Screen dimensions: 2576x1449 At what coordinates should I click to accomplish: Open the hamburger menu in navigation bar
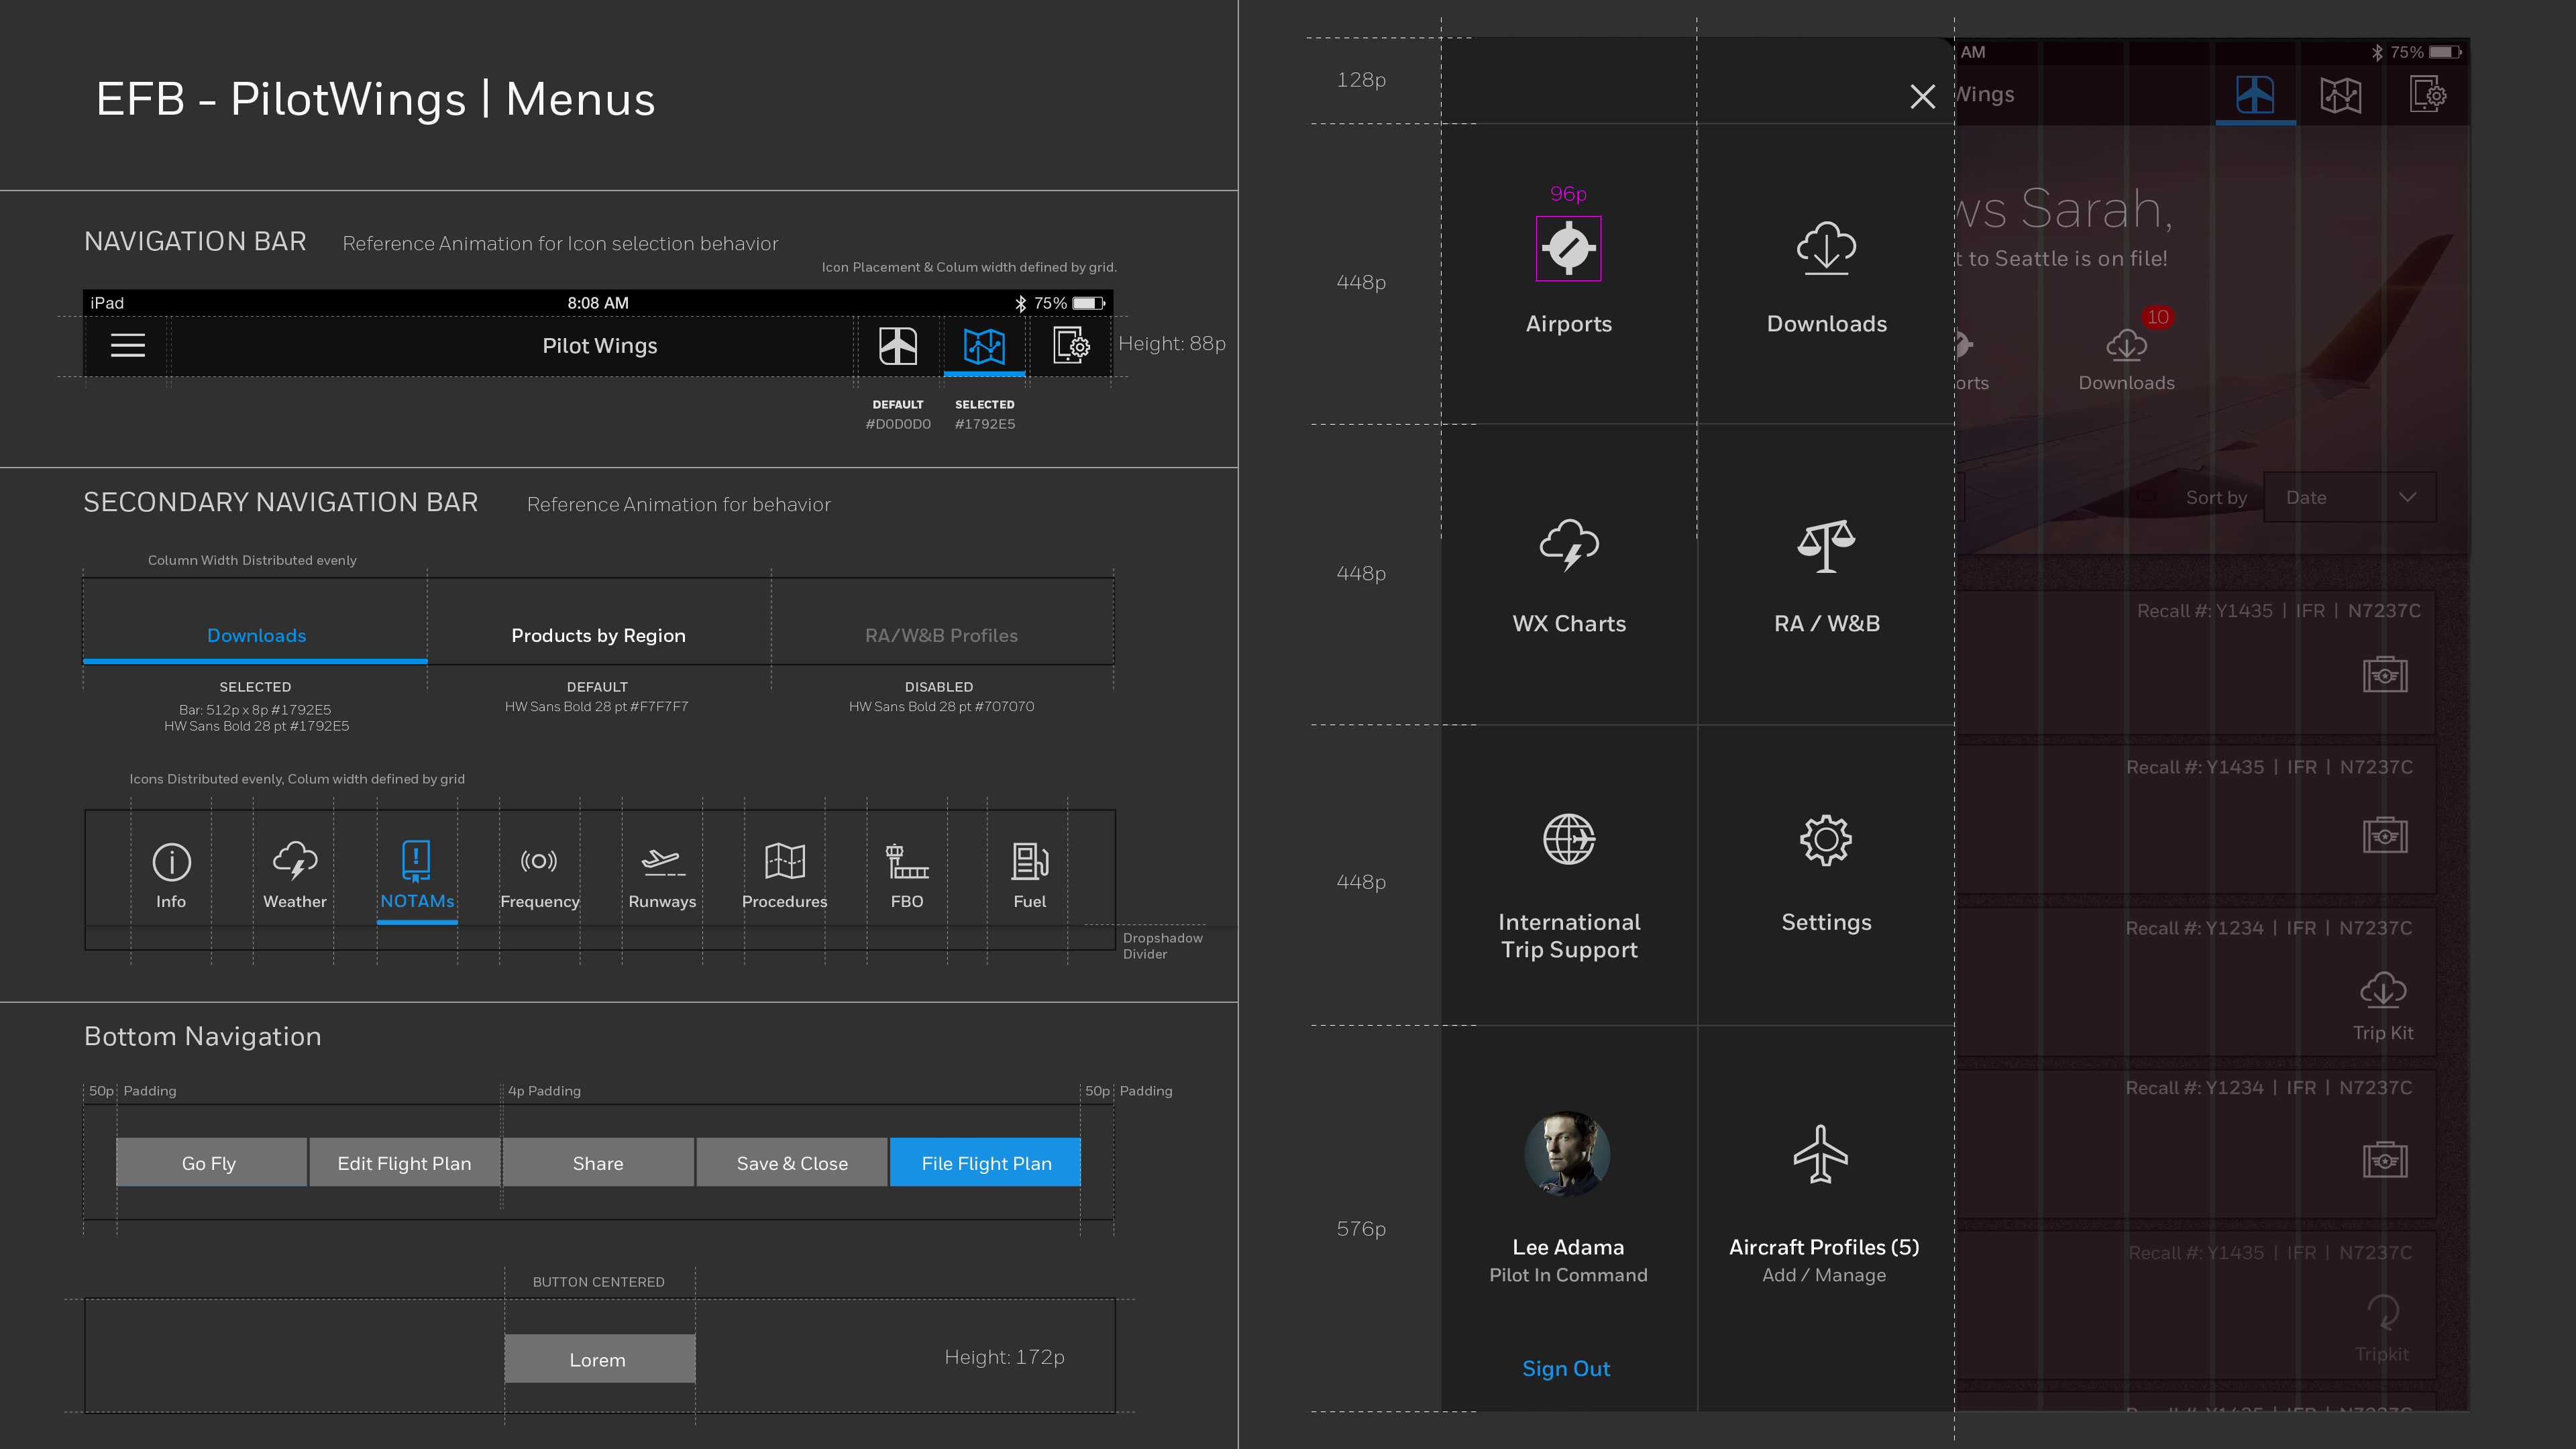coord(127,345)
